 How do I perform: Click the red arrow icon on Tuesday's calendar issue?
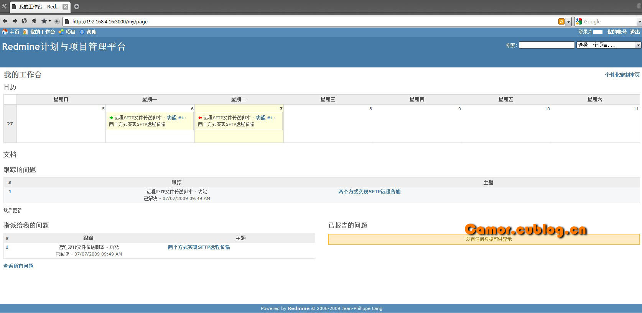tap(200, 118)
